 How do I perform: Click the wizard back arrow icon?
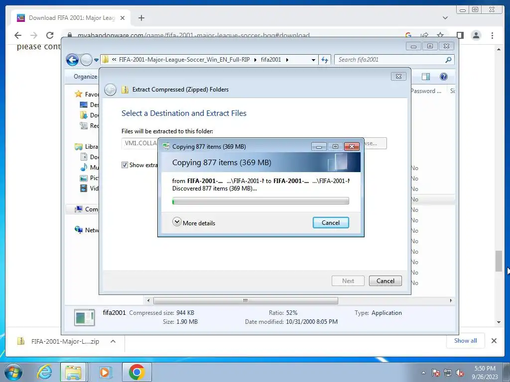pos(110,90)
